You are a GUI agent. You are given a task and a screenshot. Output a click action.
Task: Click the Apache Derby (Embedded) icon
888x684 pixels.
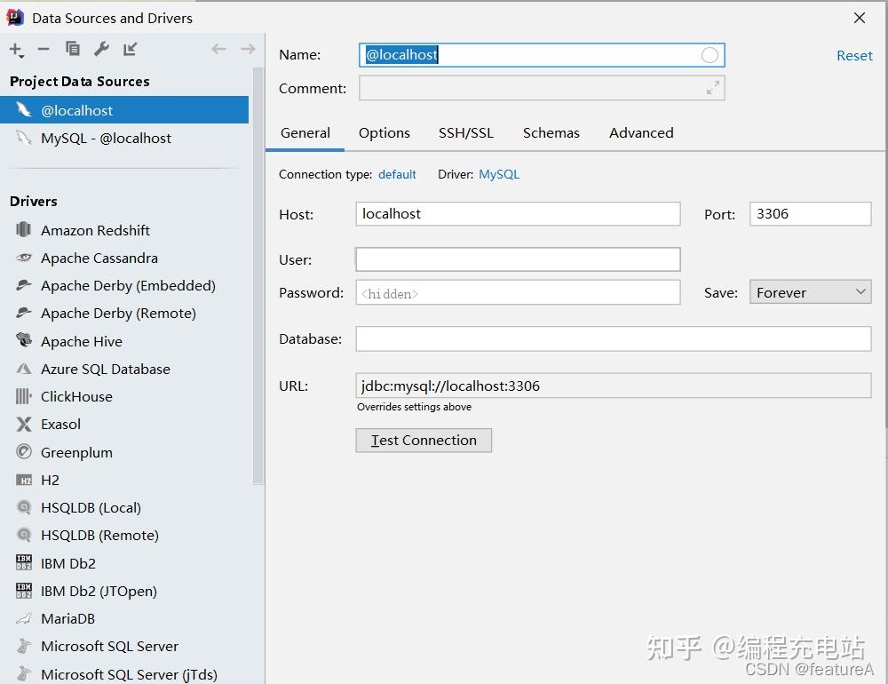(x=24, y=285)
